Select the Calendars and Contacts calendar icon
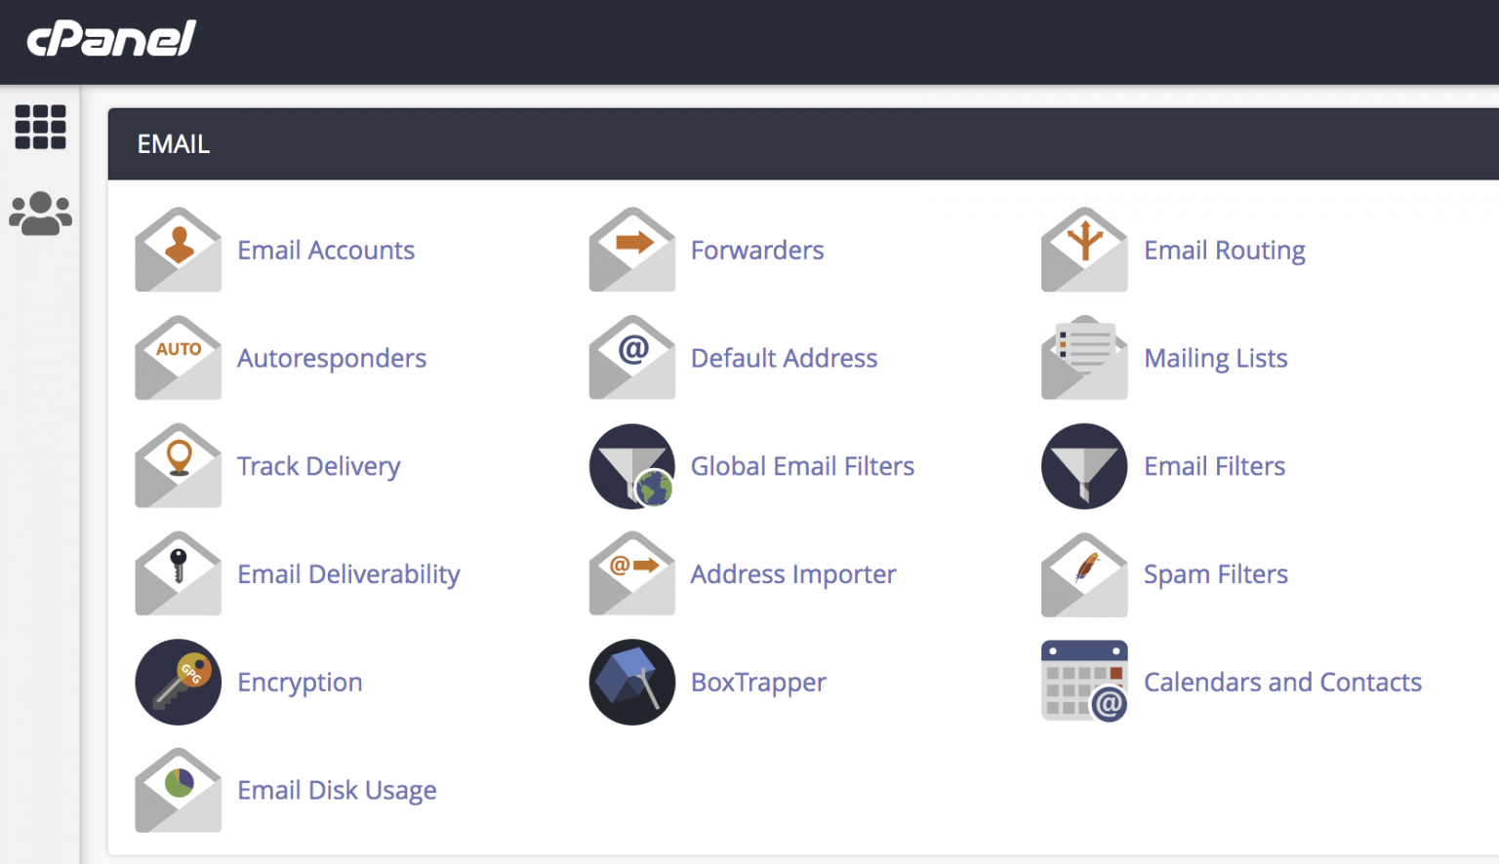Screen dimensions: 1499x864 pyautogui.click(x=1084, y=682)
